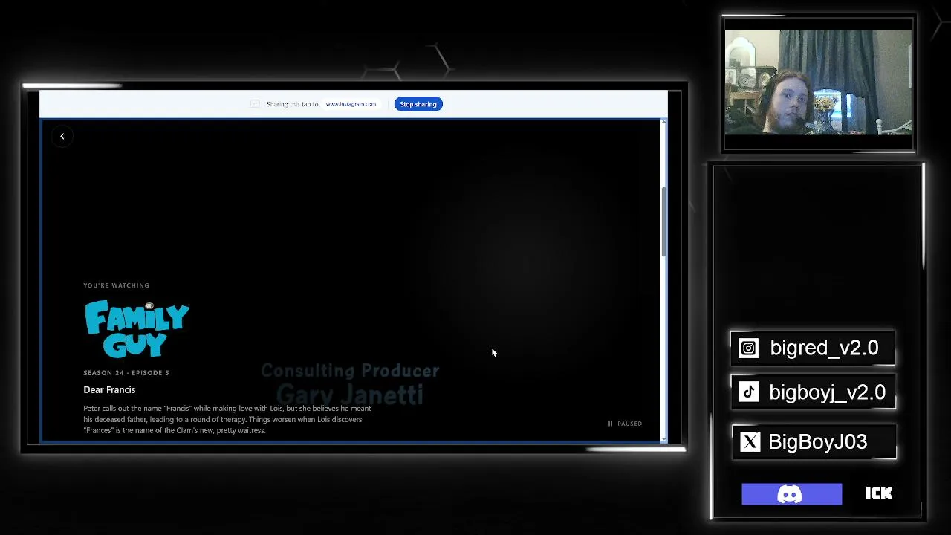
Task: Click the www.instagram.com address text
Action: coord(351,104)
